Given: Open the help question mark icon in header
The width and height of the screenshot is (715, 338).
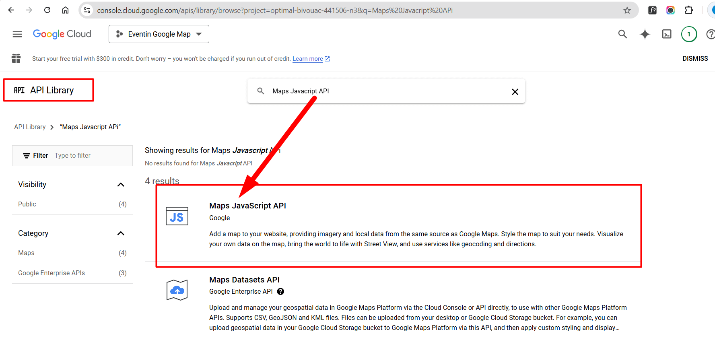Looking at the screenshot, I should [711, 34].
